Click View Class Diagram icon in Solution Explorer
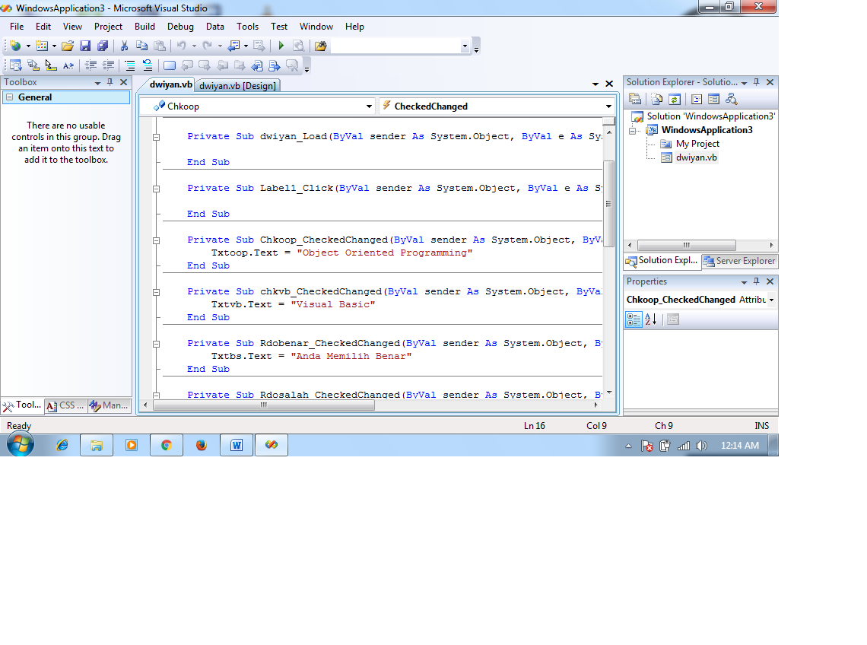 click(732, 99)
